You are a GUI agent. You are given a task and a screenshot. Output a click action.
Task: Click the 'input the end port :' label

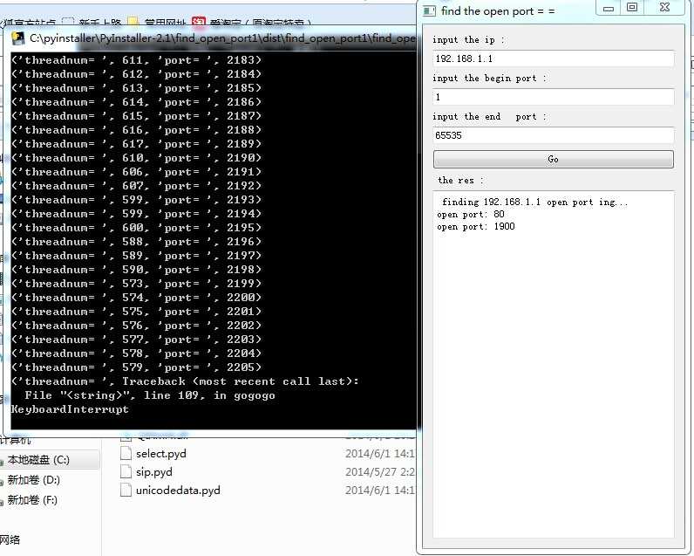click(489, 116)
